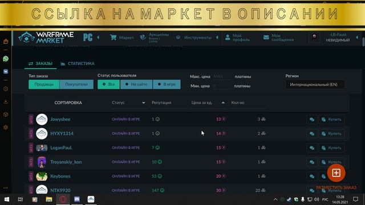Expand the platform selector arrow next to PC
The height and width of the screenshot is (205, 365).
tap(98, 37)
